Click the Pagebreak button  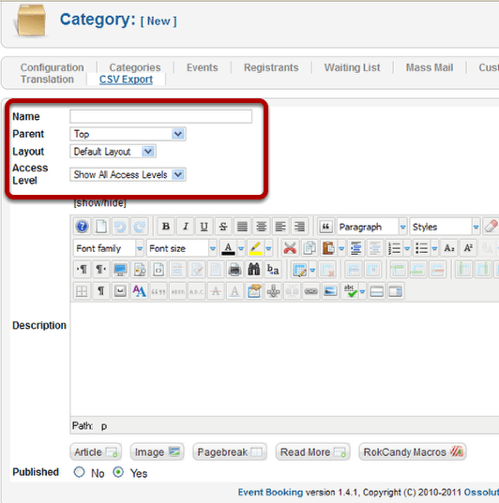point(230,452)
